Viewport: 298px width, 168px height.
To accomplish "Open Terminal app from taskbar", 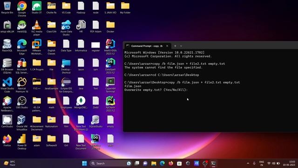I will click(213, 163).
